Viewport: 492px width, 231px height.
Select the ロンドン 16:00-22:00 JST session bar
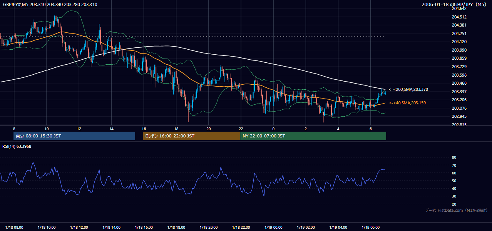tap(191, 136)
